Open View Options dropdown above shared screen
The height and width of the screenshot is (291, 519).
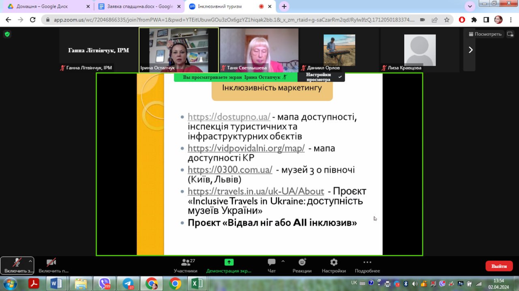(x=321, y=77)
